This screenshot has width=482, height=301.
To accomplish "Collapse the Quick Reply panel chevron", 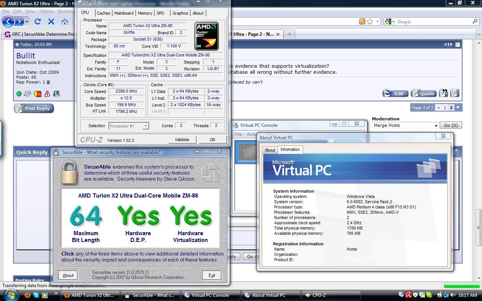I will [456, 152].
